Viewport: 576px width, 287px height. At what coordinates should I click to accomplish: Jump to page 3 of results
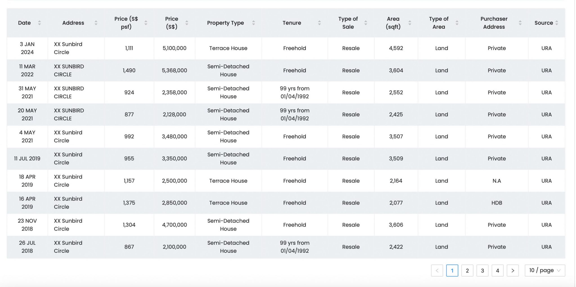tap(482, 270)
